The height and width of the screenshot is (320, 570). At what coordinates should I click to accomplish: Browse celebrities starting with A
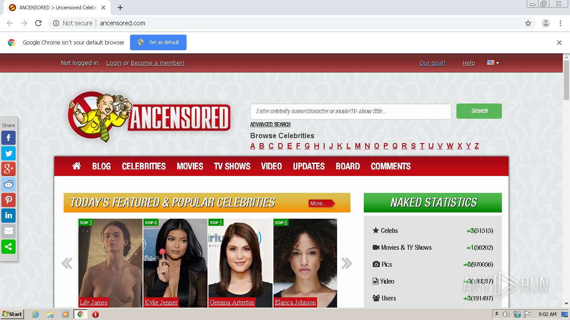click(x=252, y=146)
